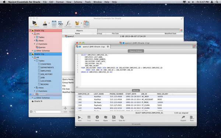This screenshot has width=221, height=138.
Task: Save the query using the Save icon
Action: click(114, 118)
